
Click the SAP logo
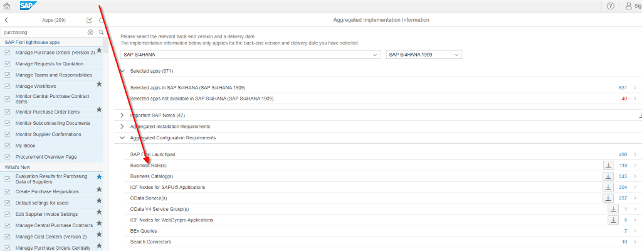tap(28, 6)
